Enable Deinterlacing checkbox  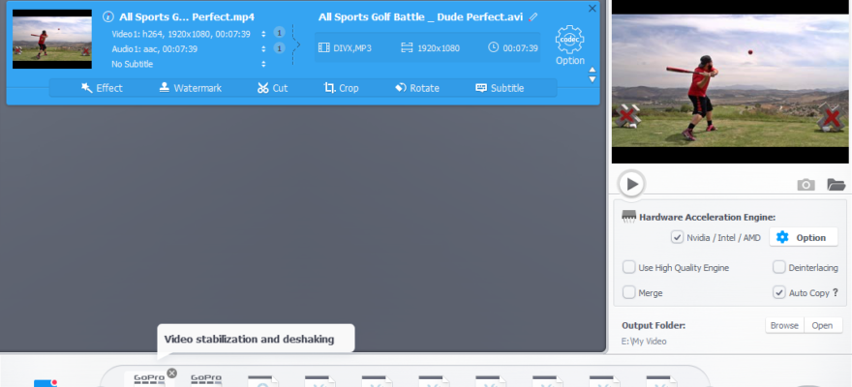point(779,267)
